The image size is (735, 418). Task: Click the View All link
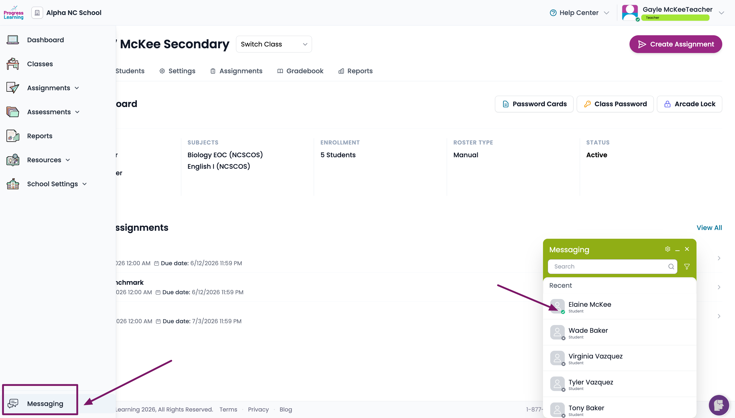click(x=709, y=228)
